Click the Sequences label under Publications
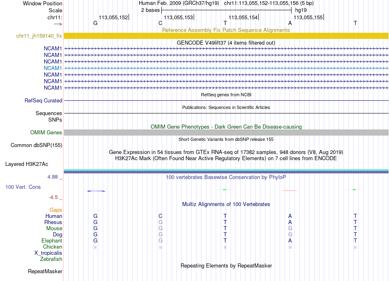 (x=49, y=113)
